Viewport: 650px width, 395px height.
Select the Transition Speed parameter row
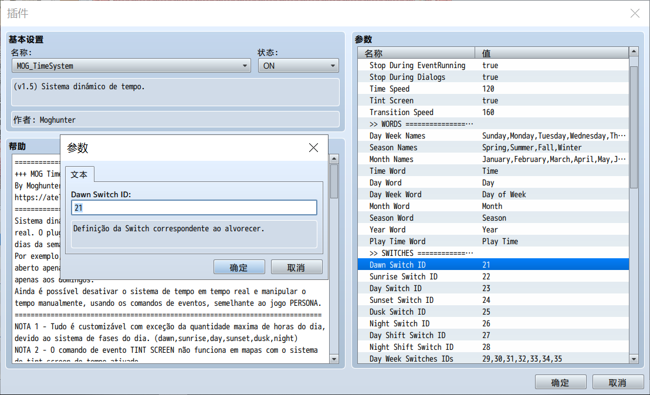493,112
